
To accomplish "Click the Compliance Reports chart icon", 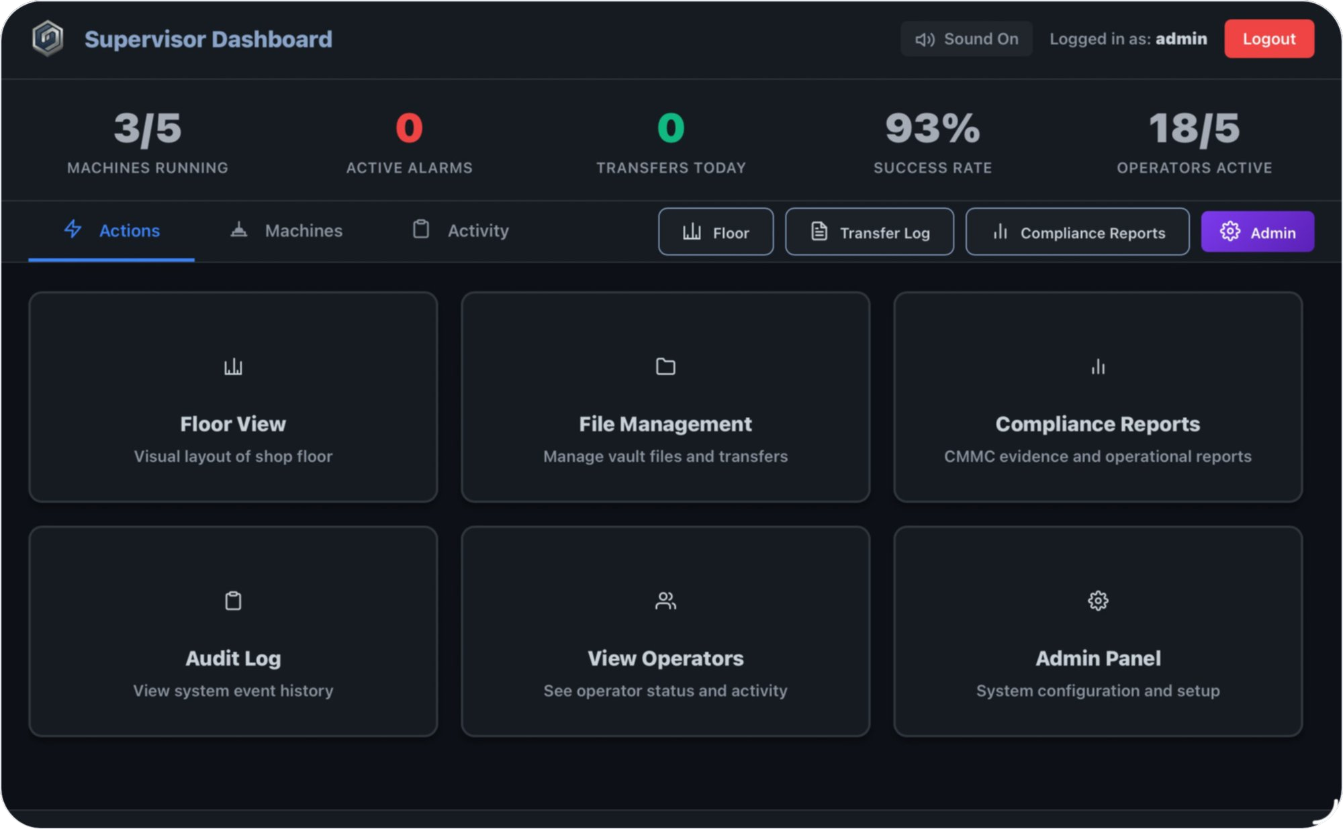I will tap(1000, 232).
